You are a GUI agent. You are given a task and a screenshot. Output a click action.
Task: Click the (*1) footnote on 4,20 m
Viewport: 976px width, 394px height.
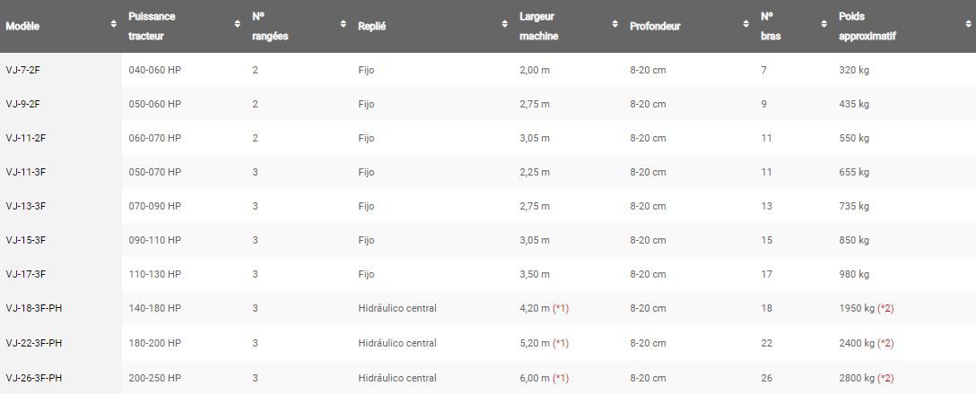561,309
